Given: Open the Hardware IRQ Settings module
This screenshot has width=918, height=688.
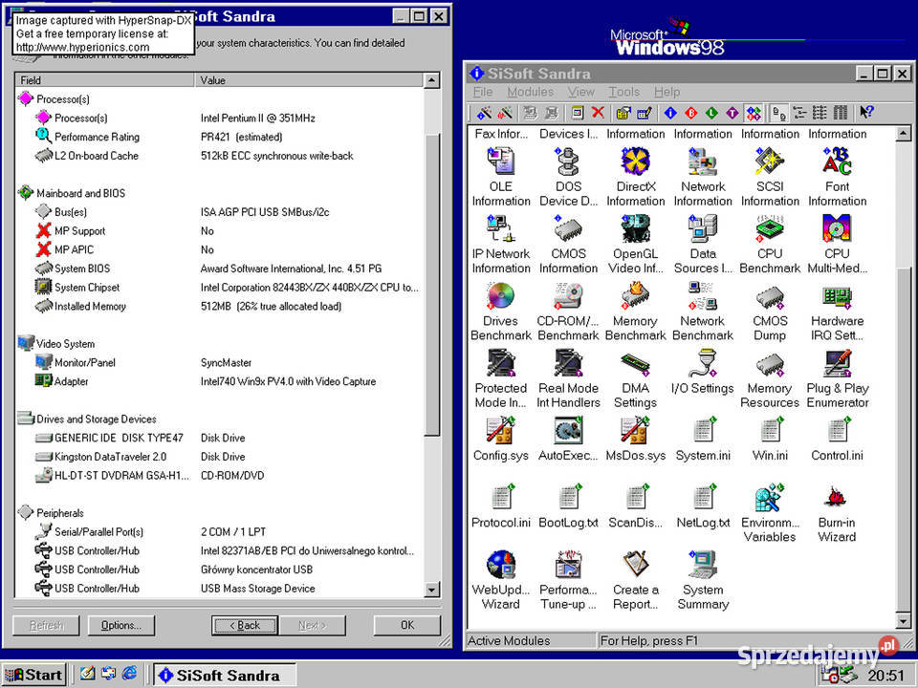Looking at the screenshot, I should click(838, 312).
